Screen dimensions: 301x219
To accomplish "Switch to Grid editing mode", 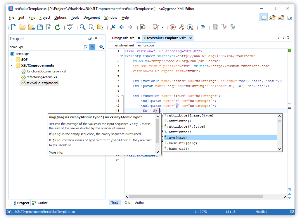I will [x=127, y=203].
